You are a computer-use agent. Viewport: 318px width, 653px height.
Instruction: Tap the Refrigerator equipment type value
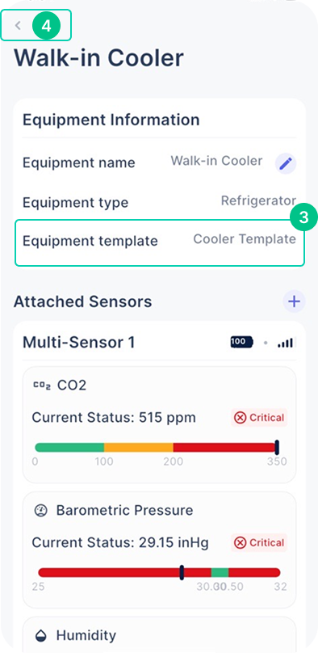click(x=258, y=201)
